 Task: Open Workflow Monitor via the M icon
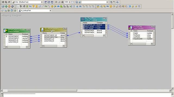(x=12, y=6)
